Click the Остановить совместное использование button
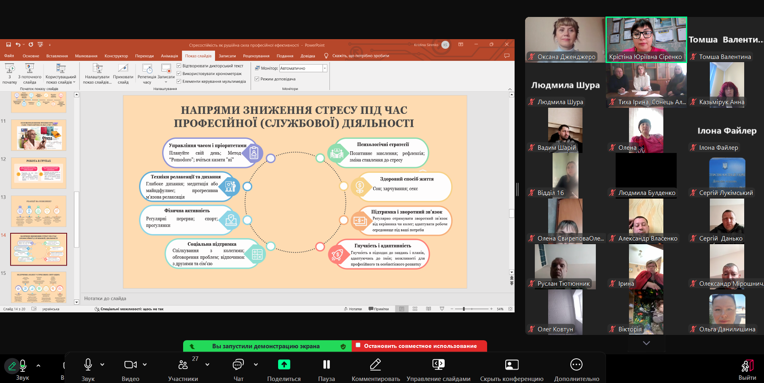This screenshot has width=764, height=383. point(420,346)
